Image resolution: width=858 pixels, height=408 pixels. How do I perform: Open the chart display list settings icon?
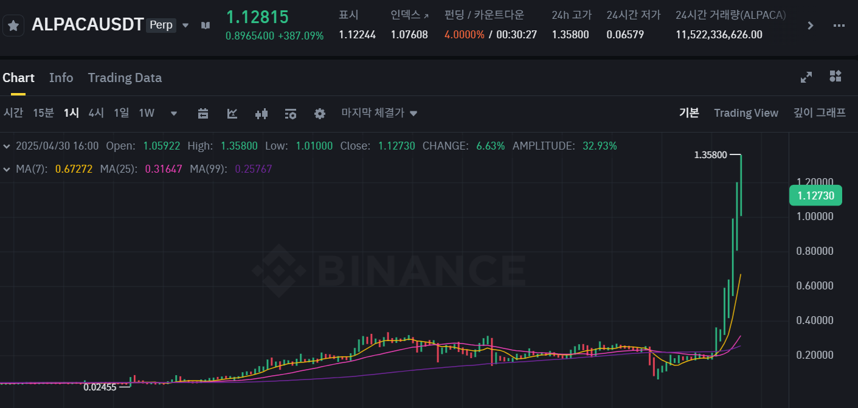(x=291, y=113)
